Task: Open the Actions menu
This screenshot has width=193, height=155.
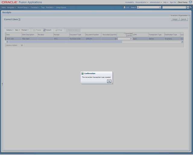Action: (10, 30)
